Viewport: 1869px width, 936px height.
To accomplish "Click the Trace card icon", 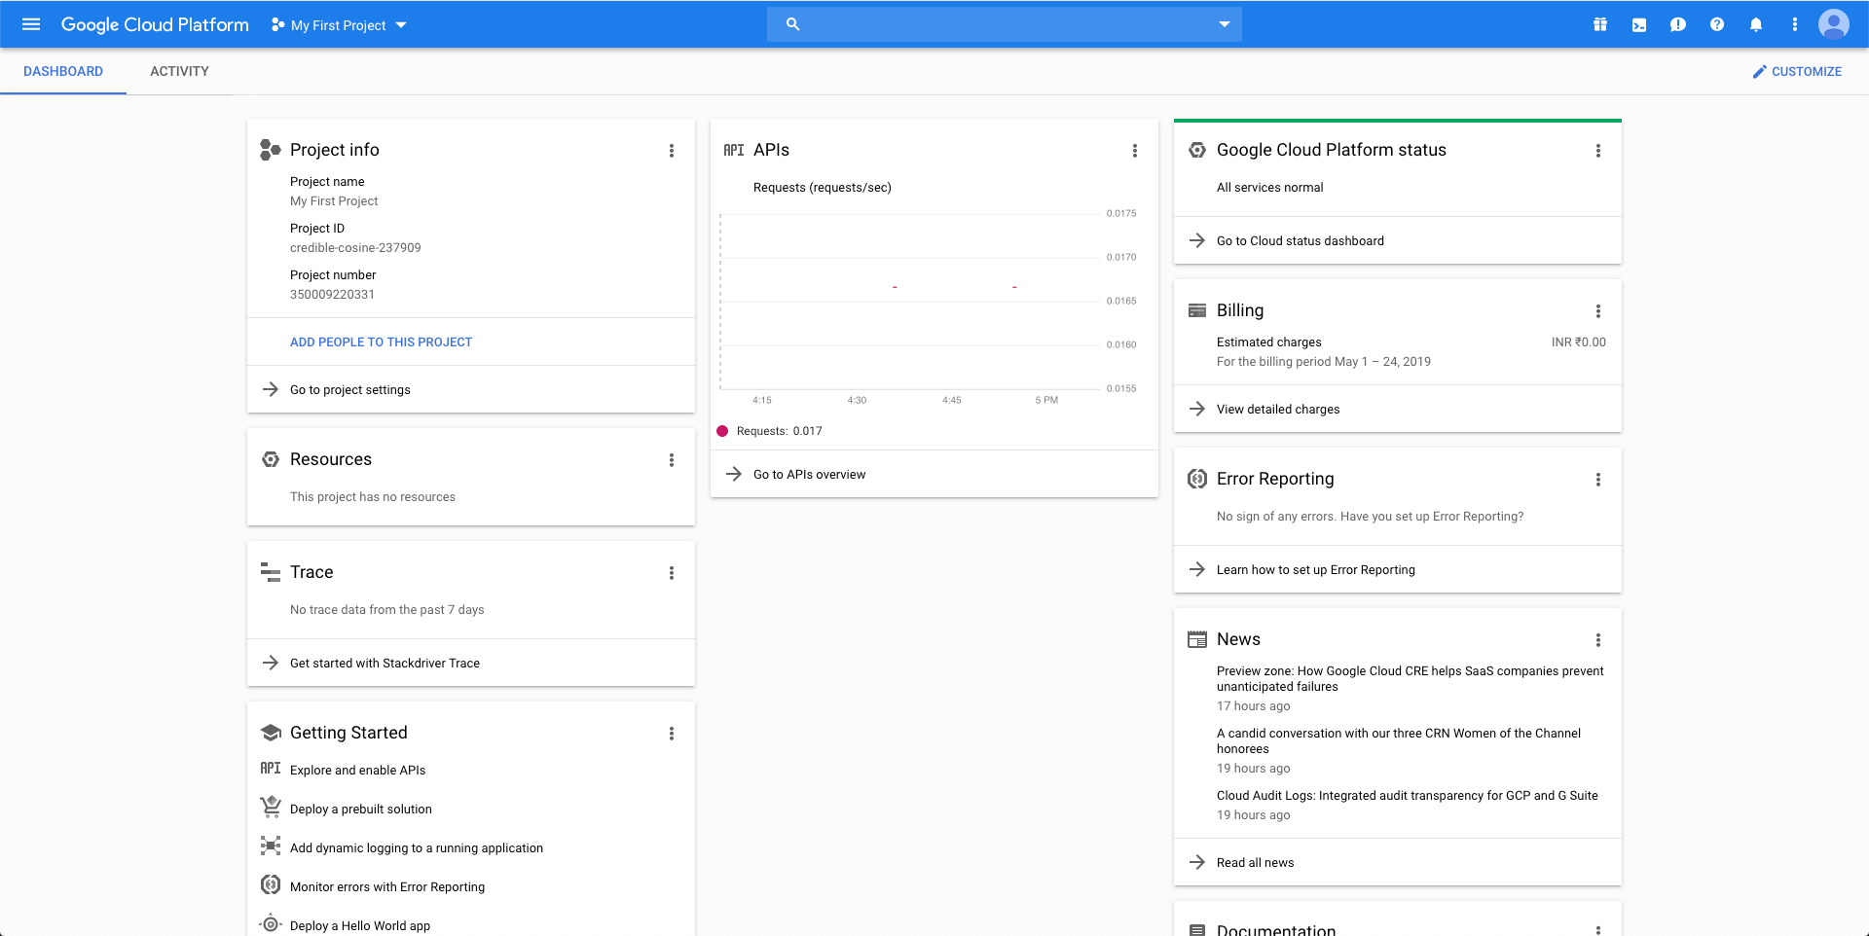I will tap(271, 572).
